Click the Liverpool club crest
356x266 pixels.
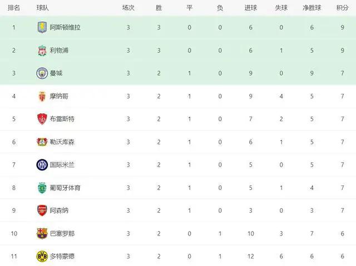click(x=42, y=51)
